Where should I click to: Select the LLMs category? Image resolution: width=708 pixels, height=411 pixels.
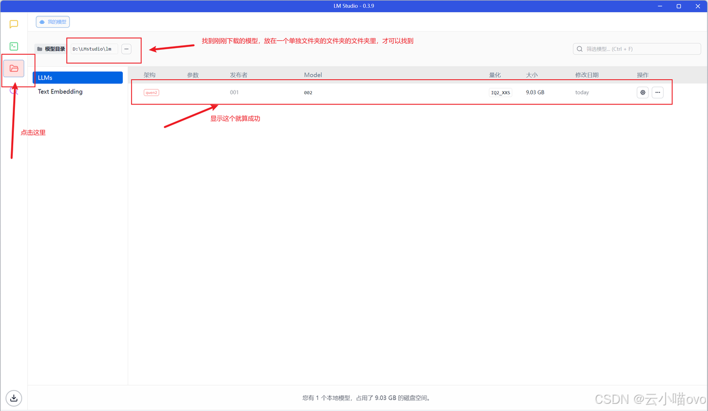tap(77, 78)
